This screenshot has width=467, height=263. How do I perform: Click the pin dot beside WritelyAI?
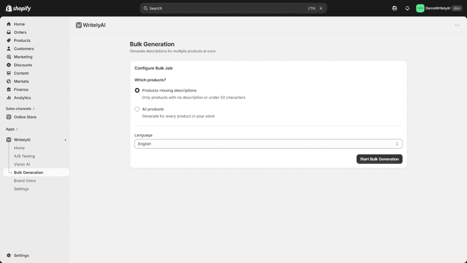[x=65, y=140]
